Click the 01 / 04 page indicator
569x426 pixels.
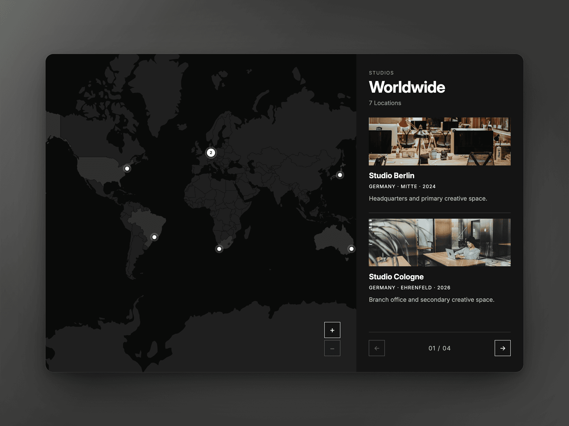[x=440, y=348]
